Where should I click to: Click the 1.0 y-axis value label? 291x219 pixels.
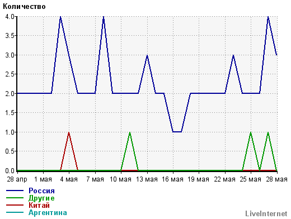point(10,132)
